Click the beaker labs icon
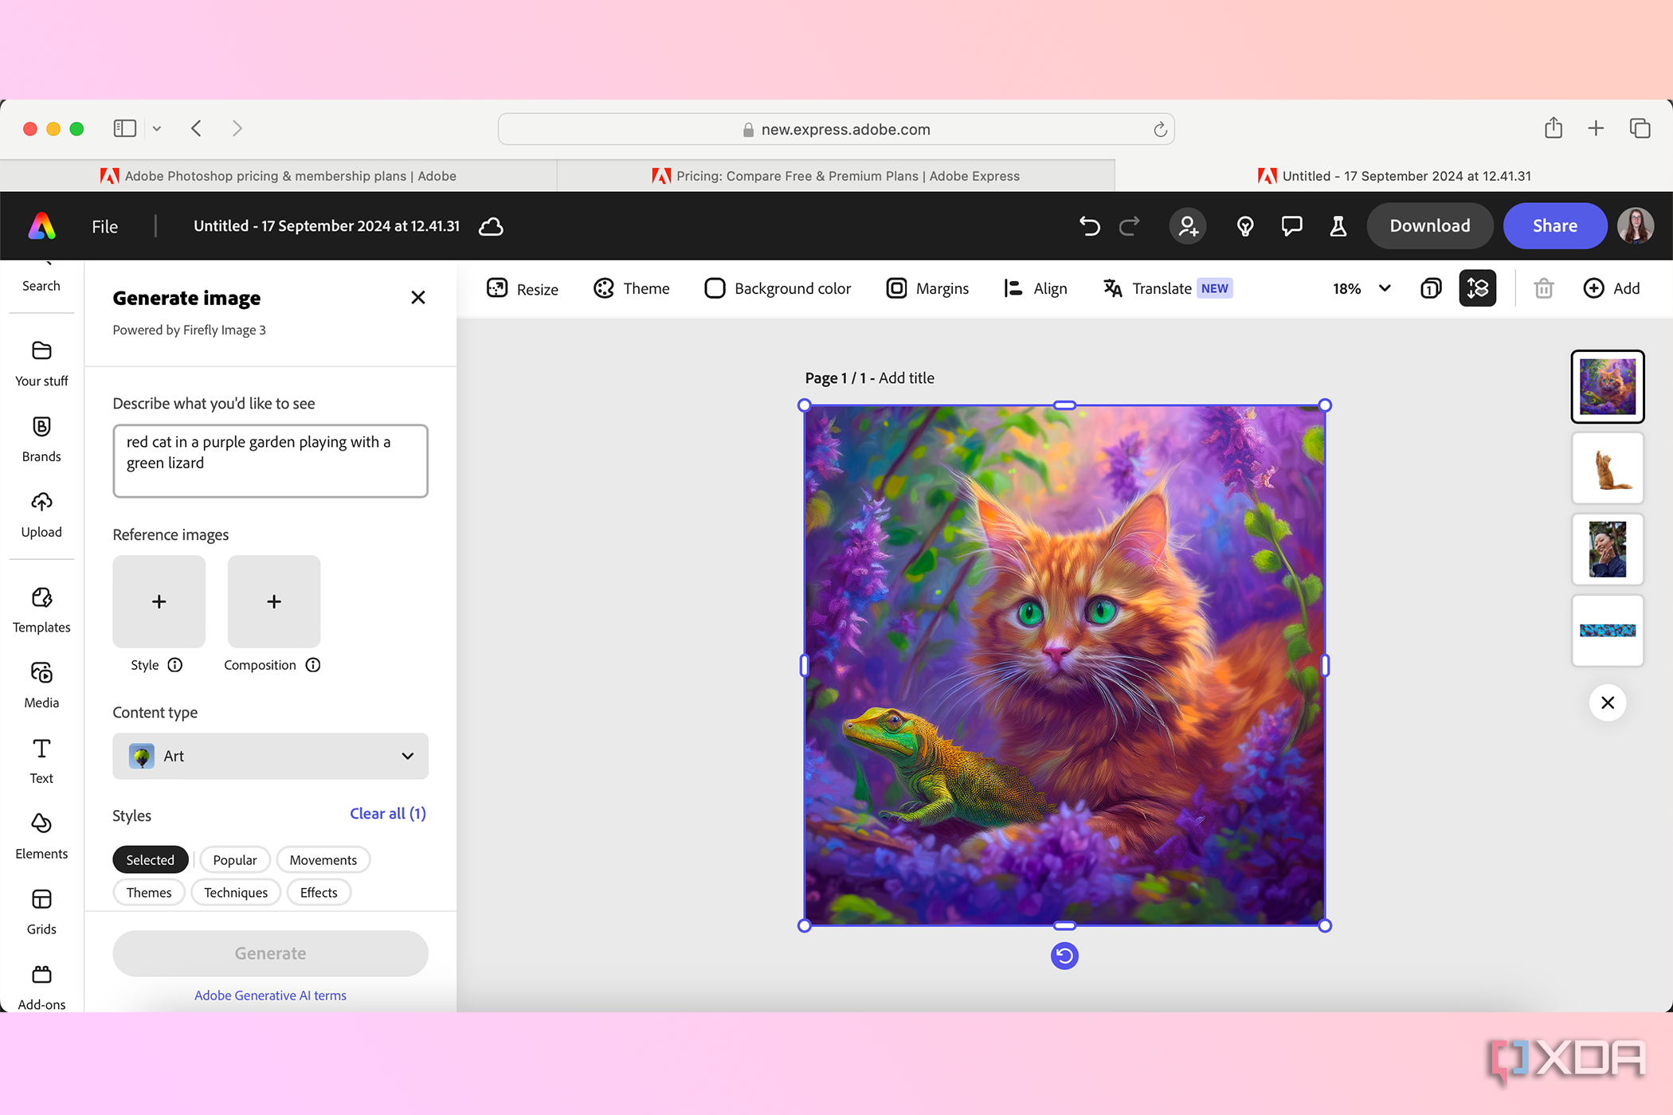Screen dimensions: 1673x1115 (1338, 226)
